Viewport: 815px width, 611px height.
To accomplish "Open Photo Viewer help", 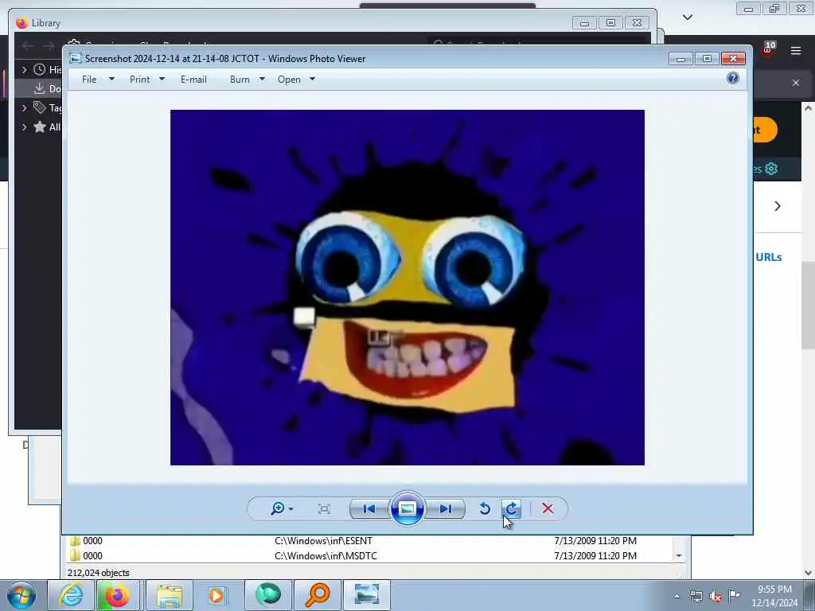I will coord(733,78).
